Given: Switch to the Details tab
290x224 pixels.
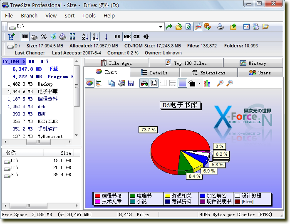Looking at the screenshot, I should [155, 73].
